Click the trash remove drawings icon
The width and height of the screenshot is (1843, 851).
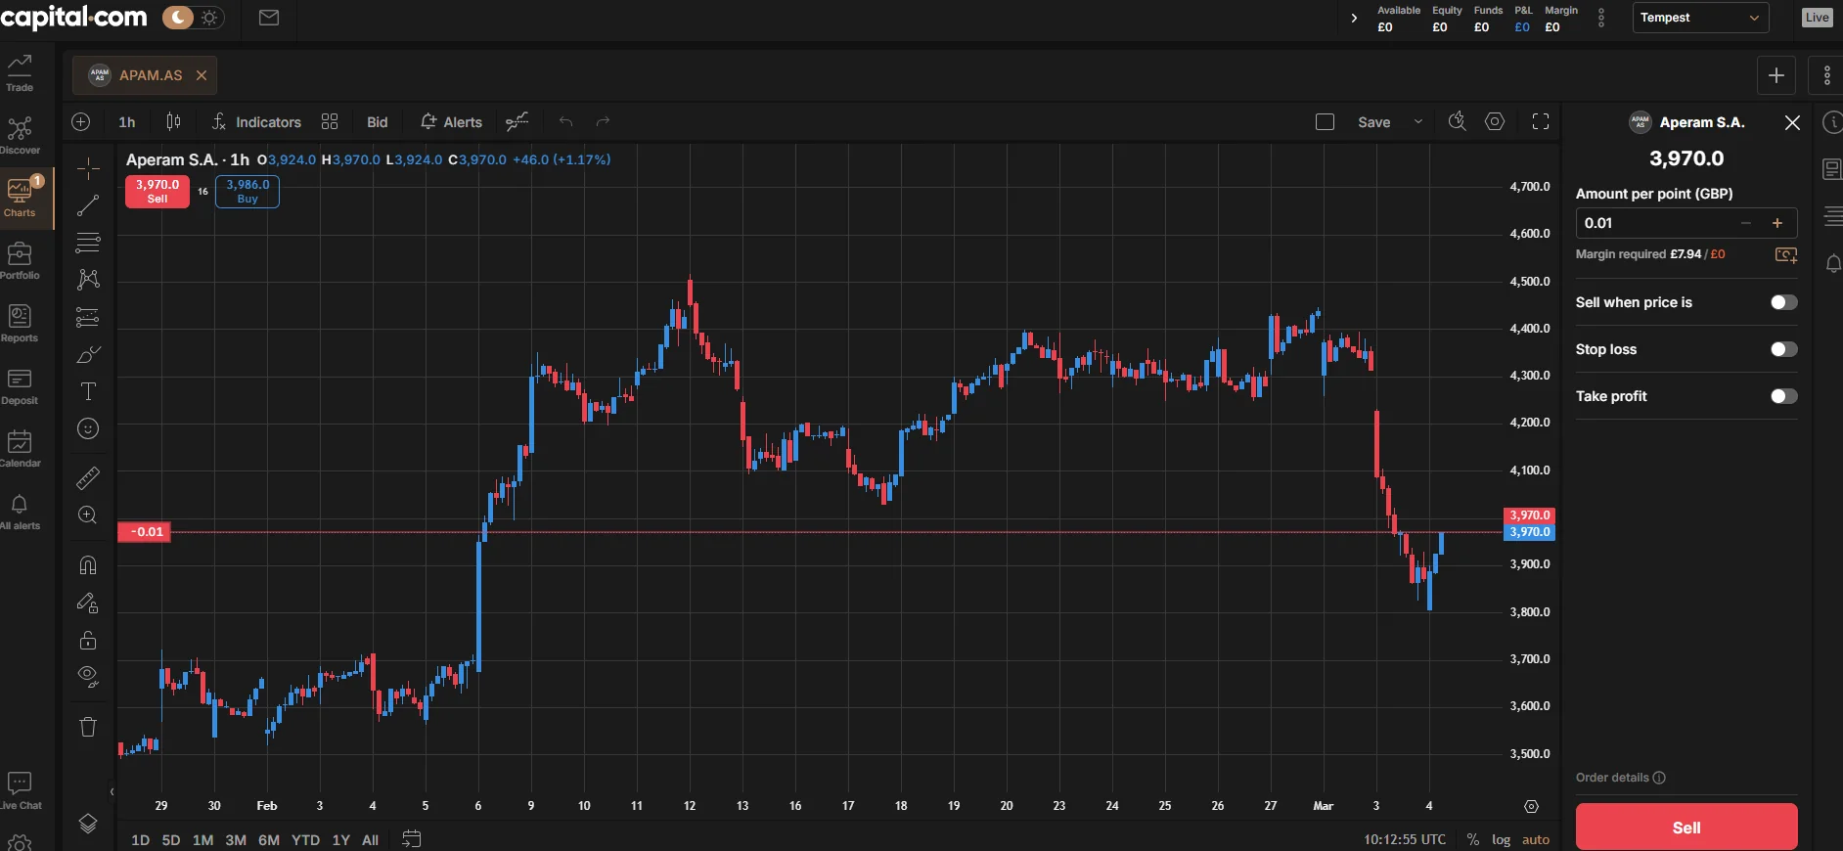coord(88,726)
